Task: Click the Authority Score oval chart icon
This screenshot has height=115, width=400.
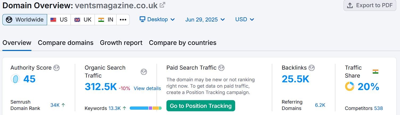Action: [15, 79]
